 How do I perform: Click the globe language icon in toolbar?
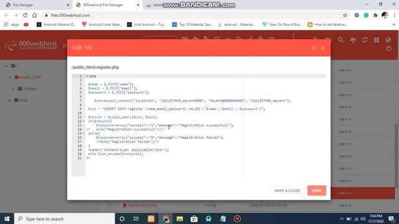(x=388, y=40)
